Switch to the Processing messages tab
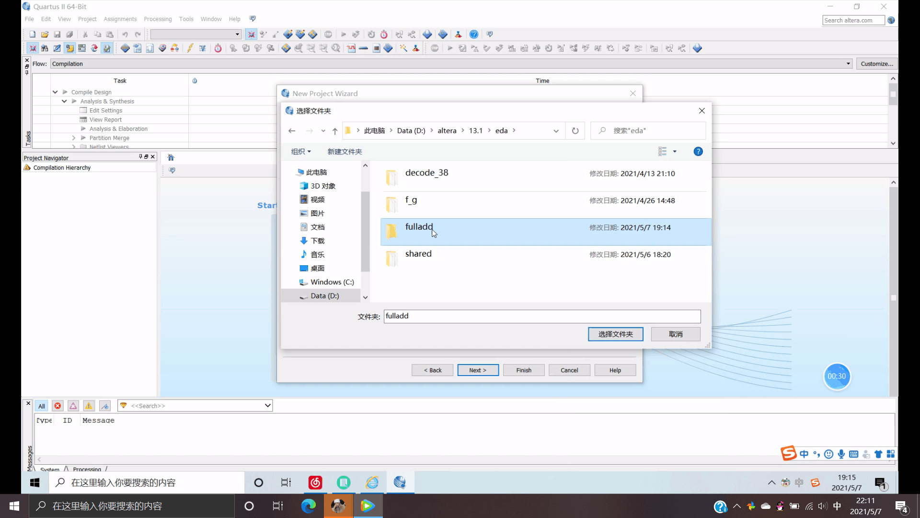The image size is (920, 518). coord(87,469)
